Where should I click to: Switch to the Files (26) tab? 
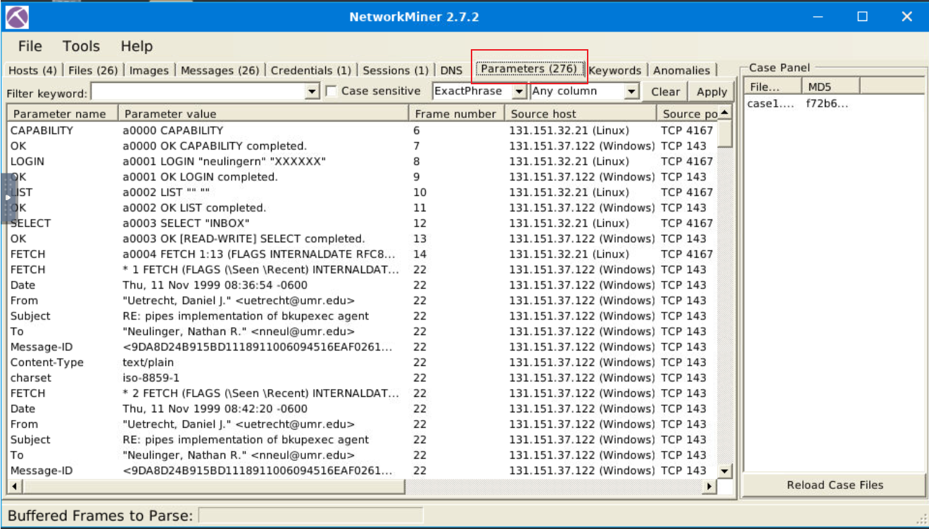(93, 70)
